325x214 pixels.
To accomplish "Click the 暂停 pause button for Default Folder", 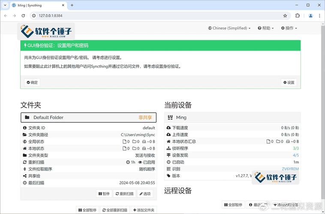I will click(x=104, y=193).
